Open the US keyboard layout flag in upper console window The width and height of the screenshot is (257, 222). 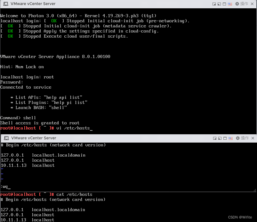[x=230, y=4]
